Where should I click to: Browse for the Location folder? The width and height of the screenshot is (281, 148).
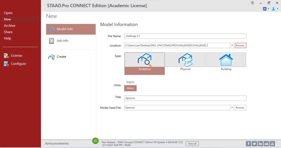[x=241, y=45]
